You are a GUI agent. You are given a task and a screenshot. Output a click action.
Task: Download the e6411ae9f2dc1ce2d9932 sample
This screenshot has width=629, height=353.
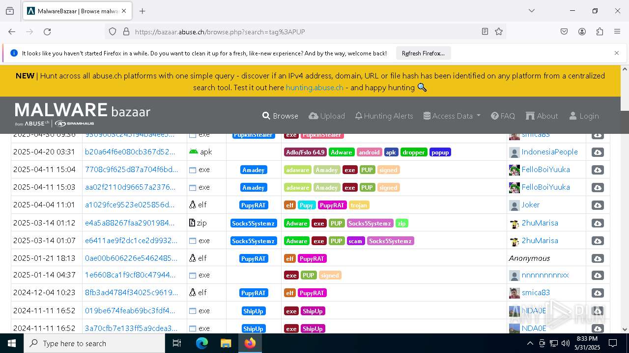598,241
